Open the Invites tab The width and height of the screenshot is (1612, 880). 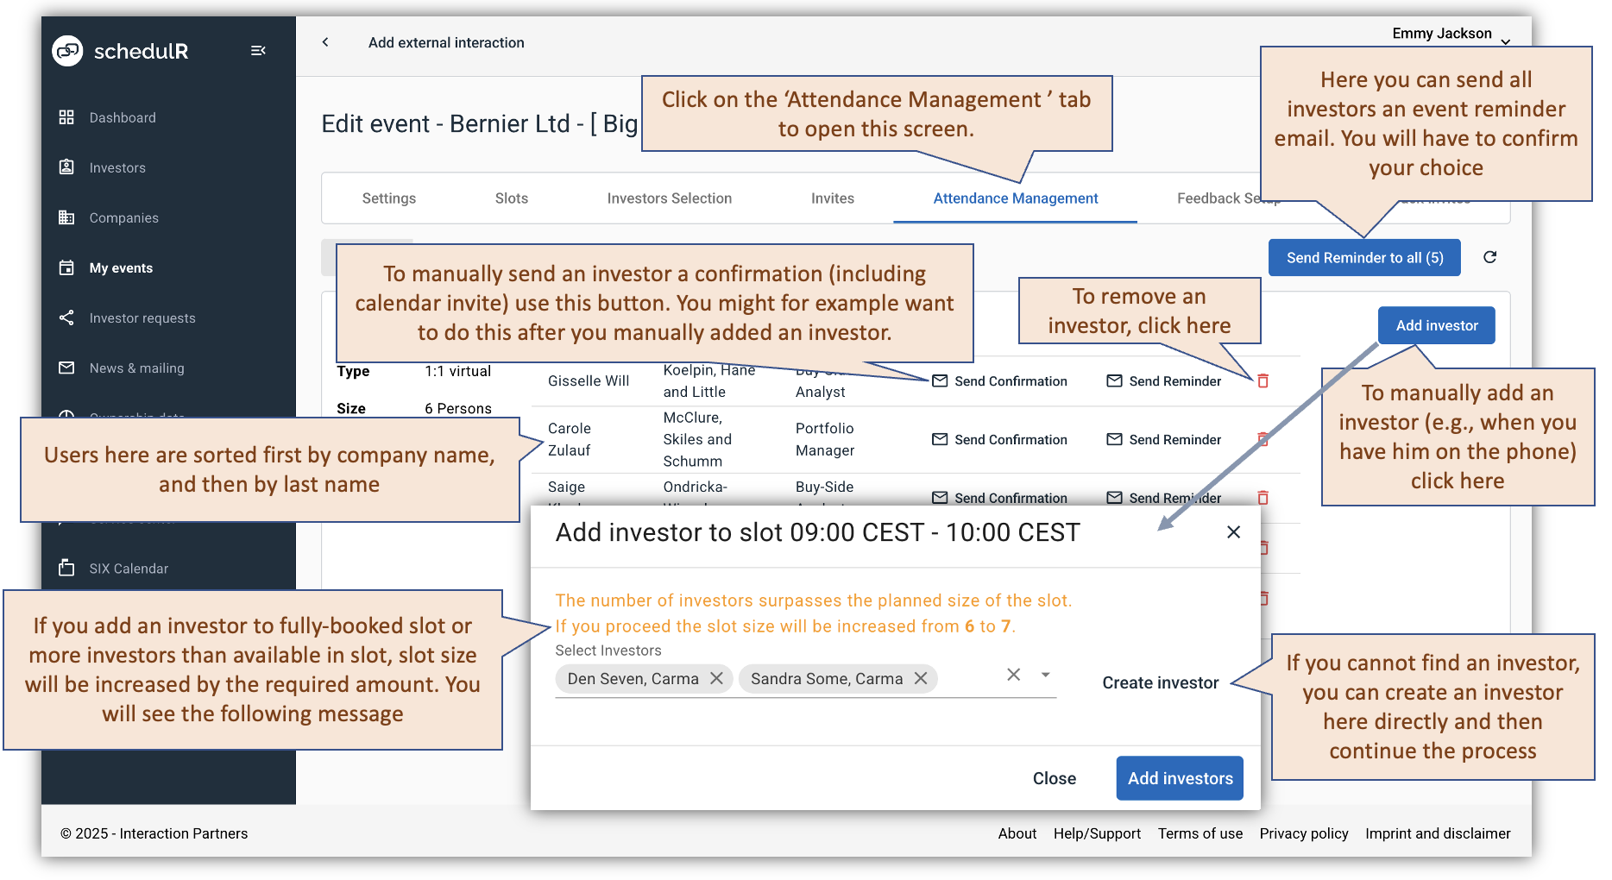(x=831, y=198)
